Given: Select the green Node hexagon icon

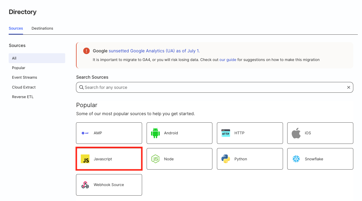Looking at the screenshot, I should [155, 159].
